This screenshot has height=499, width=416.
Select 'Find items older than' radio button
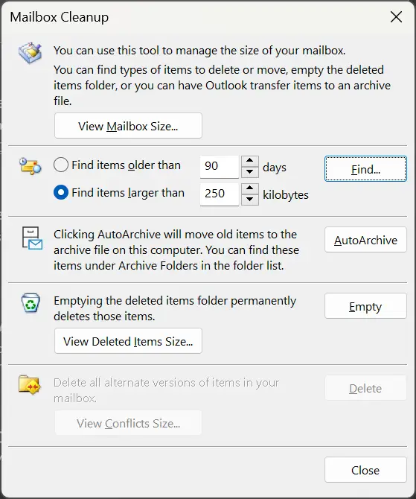pyautogui.click(x=61, y=165)
